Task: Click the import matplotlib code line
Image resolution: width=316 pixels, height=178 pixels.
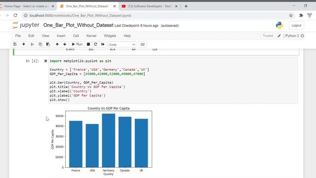Action: coord(80,61)
